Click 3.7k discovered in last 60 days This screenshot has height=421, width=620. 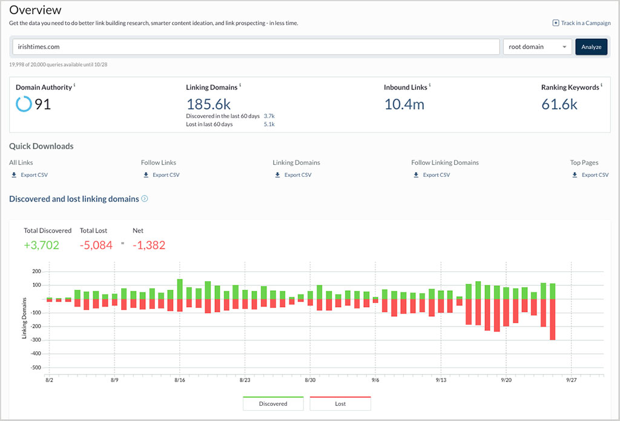[x=269, y=116]
